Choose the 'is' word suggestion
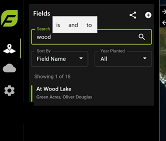Image resolution: width=166 pixels, height=141 pixels. pos(58,25)
